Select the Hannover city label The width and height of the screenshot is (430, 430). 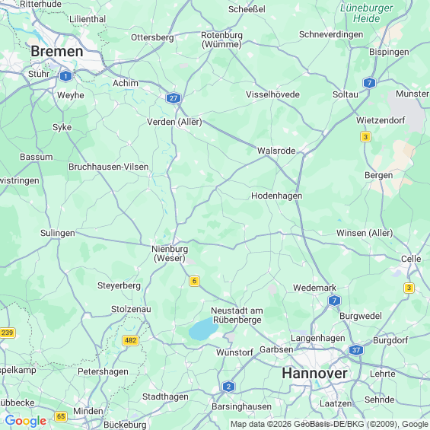pos(314,373)
